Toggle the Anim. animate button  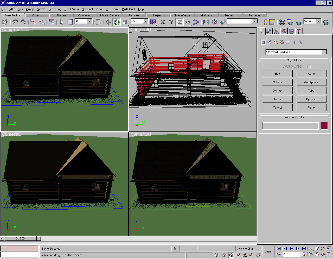click(268, 251)
